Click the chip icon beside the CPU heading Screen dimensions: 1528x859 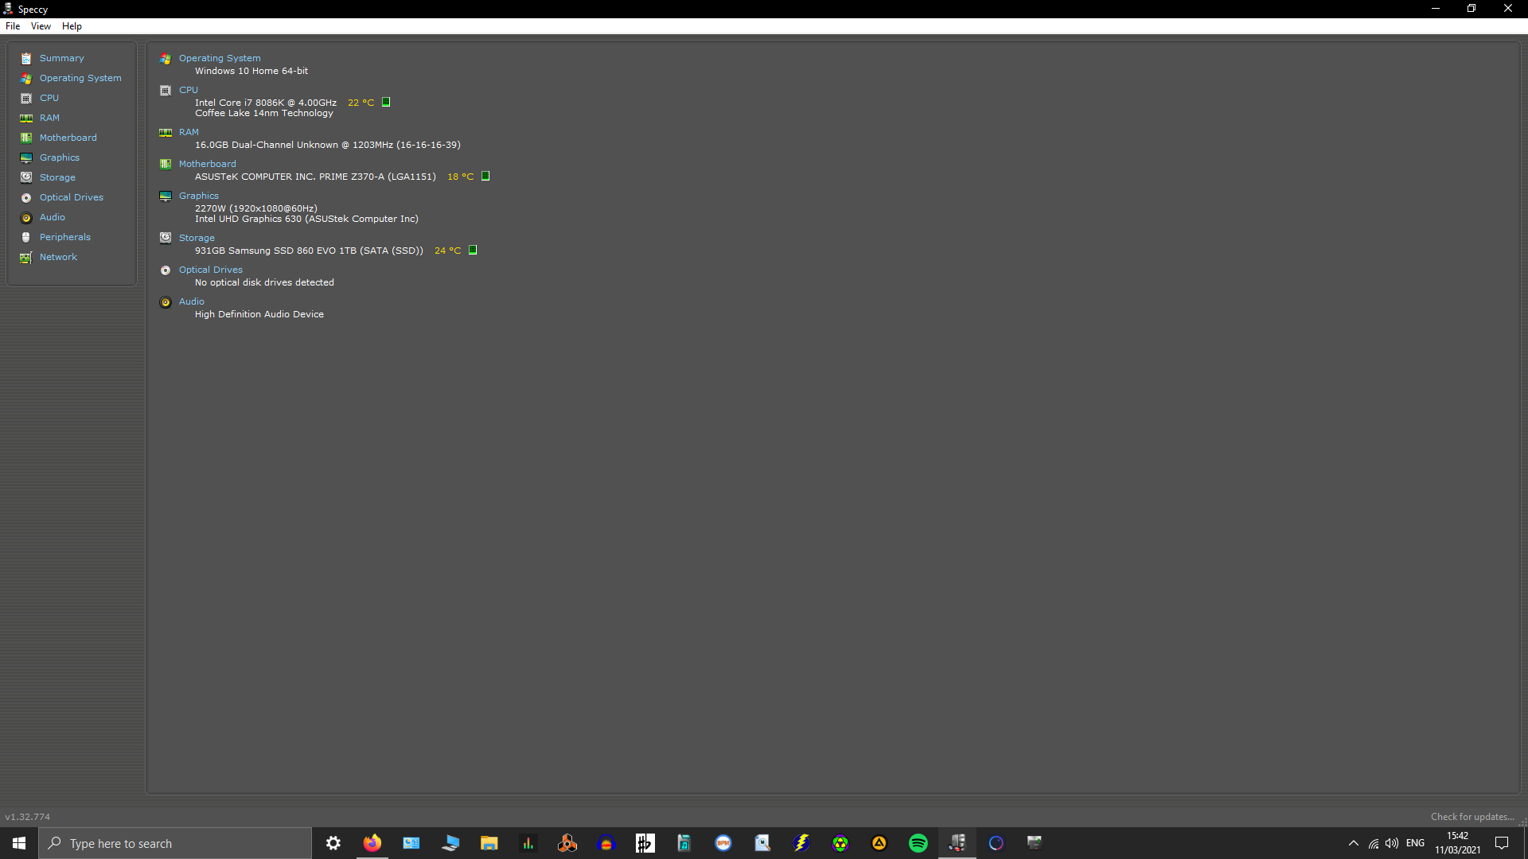pyautogui.click(x=166, y=91)
